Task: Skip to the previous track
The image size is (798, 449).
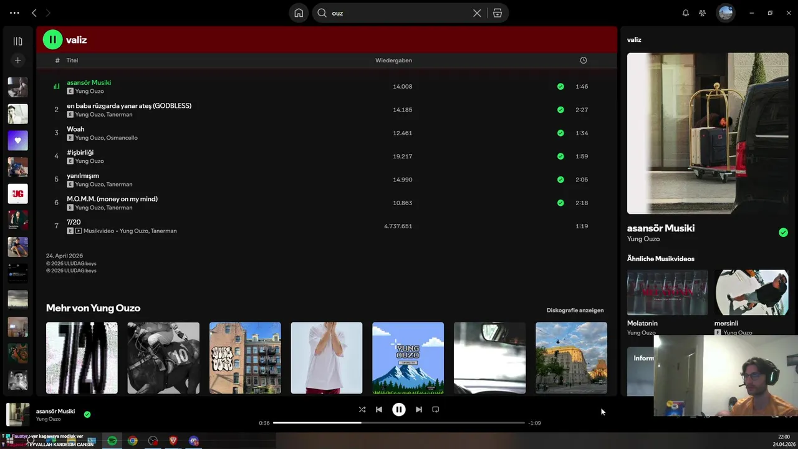Action: (x=379, y=410)
